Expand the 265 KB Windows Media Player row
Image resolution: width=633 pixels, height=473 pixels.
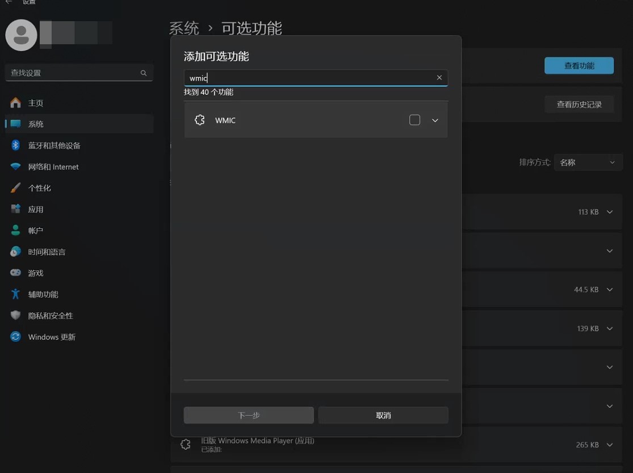[x=610, y=445]
